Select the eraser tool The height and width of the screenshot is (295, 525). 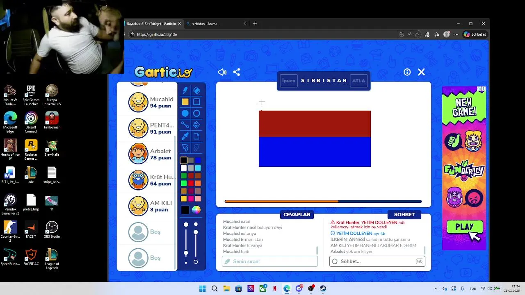[196, 90]
